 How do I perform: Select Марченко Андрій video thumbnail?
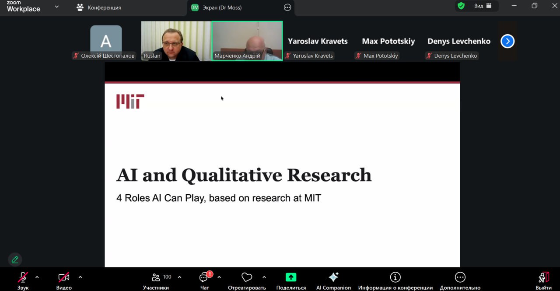pyautogui.click(x=247, y=41)
